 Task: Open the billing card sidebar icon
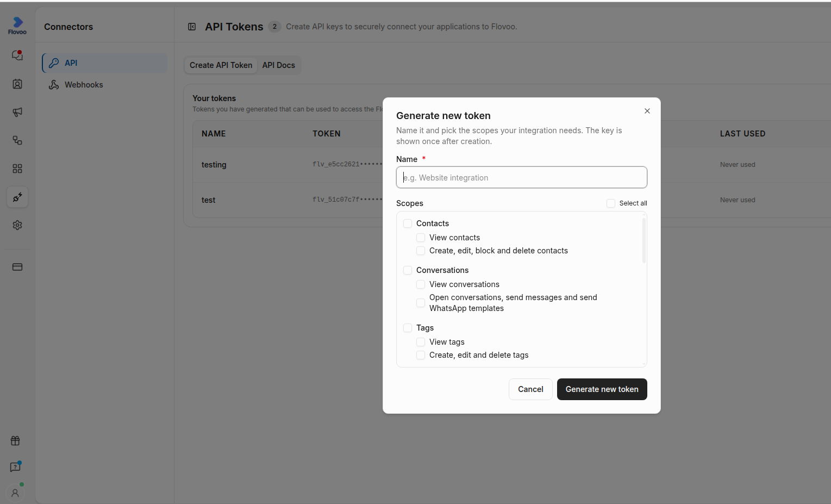point(17,267)
